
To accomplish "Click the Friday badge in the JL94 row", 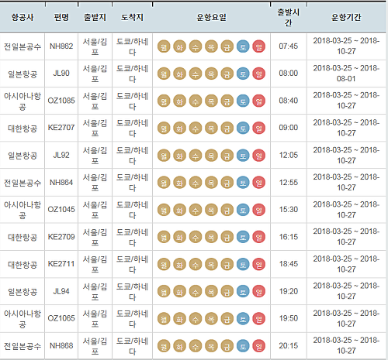I will tap(227, 292).
